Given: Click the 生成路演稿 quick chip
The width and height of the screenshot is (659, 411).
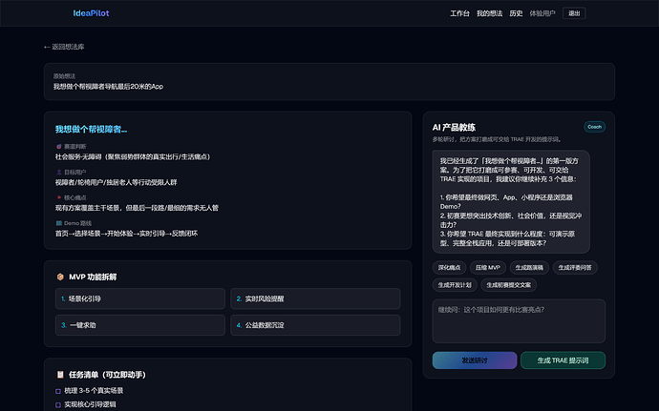Looking at the screenshot, I should pos(529,267).
